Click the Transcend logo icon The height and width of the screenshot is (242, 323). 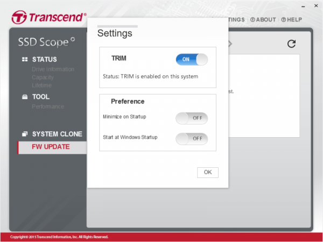[20, 16]
